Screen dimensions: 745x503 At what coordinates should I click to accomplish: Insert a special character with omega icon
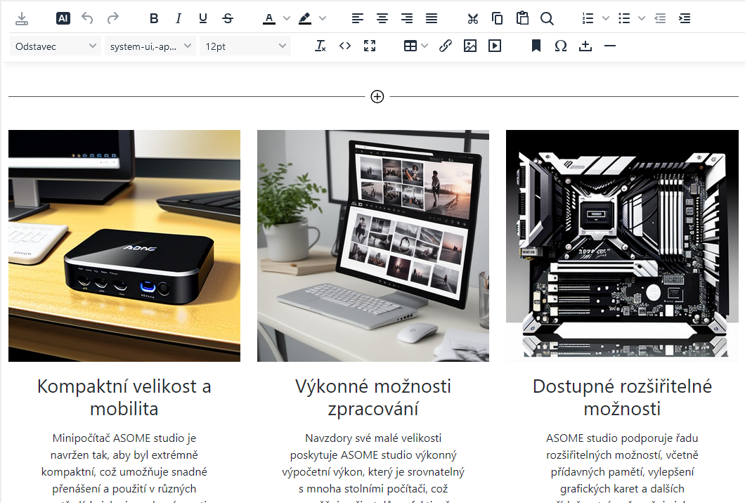coord(560,46)
